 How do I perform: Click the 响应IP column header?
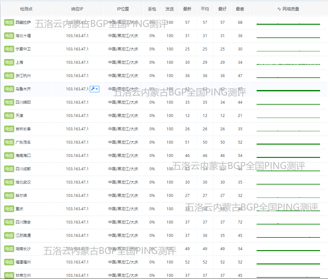[77, 9]
